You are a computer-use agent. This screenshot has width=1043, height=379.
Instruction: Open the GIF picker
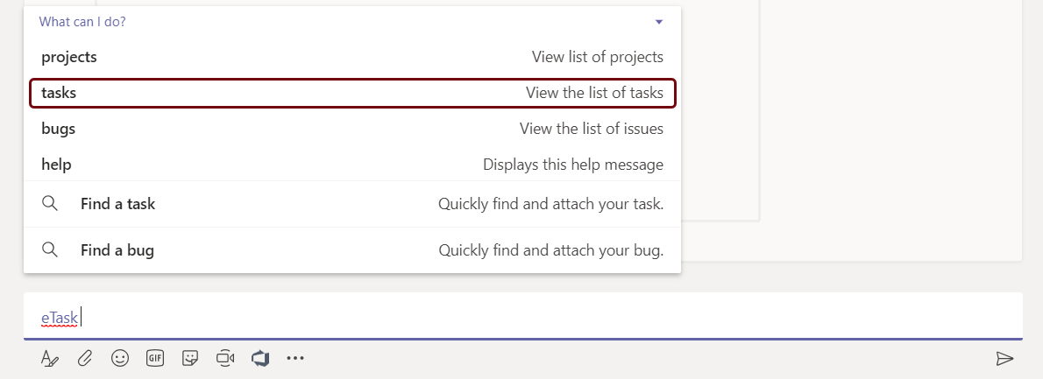[155, 358]
